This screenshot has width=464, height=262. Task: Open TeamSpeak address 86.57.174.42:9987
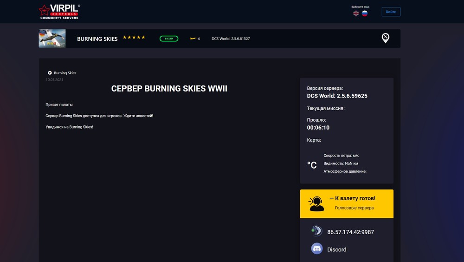coord(350,232)
